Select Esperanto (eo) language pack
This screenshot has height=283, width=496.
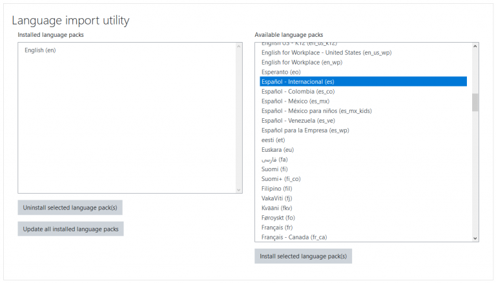(281, 72)
